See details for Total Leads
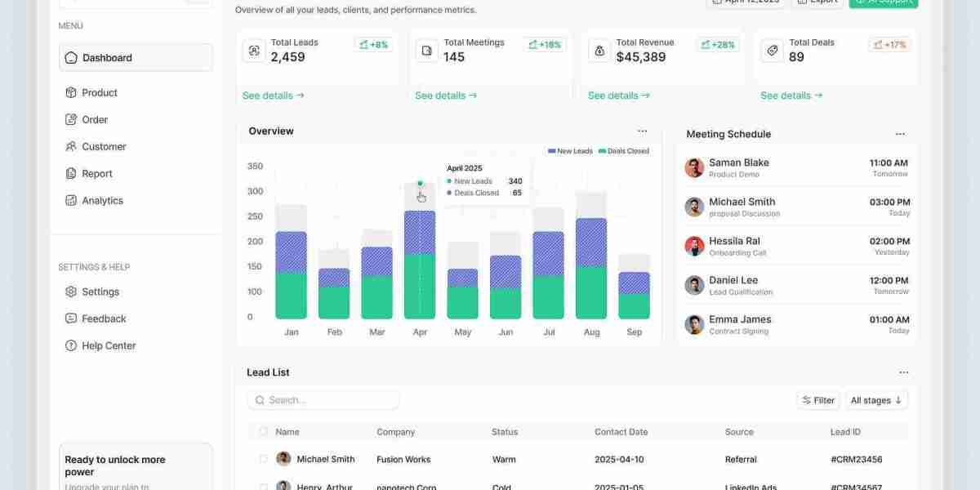This screenshot has height=490, width=980. (x=274, y=96)
